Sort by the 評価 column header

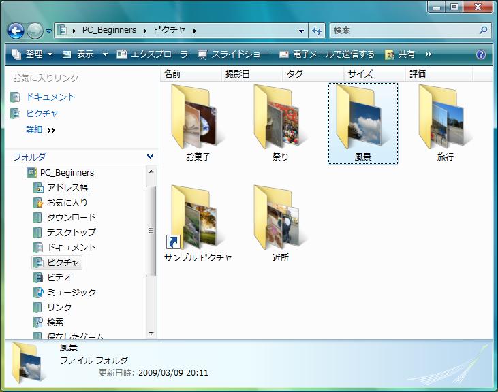[x=439, y=74]
